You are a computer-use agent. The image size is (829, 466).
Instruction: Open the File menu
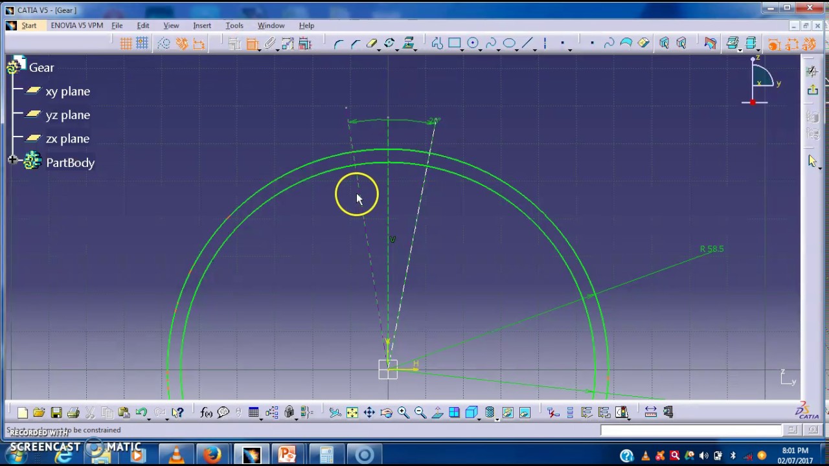click(117, 26)
